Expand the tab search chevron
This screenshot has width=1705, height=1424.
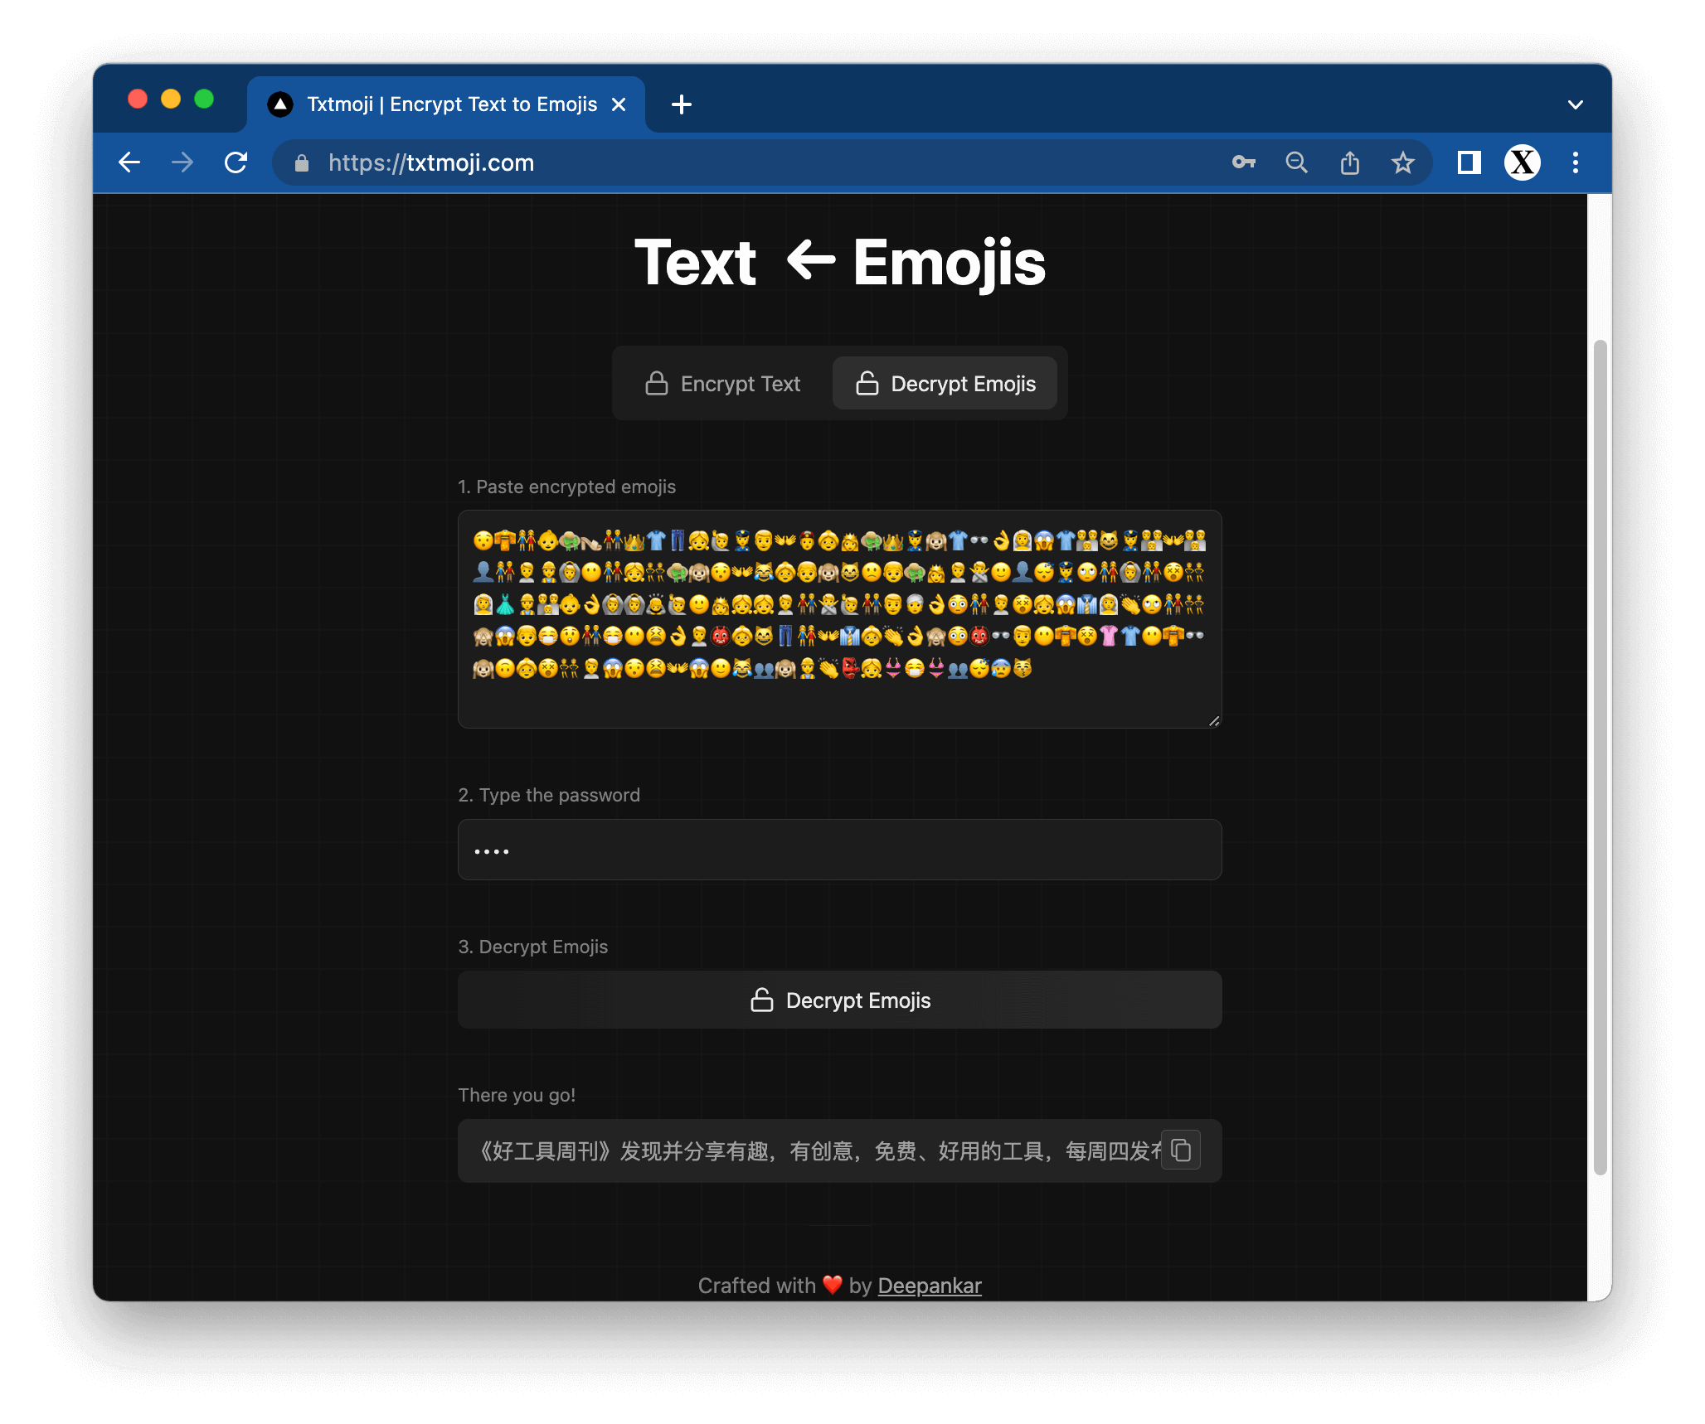pyautogui.click(x=1576, y=104)
